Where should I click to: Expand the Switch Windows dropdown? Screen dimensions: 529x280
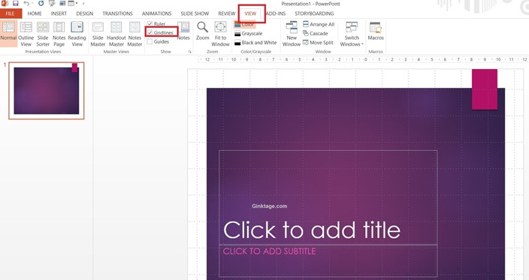pyautogui.click(x=352, y=34)
